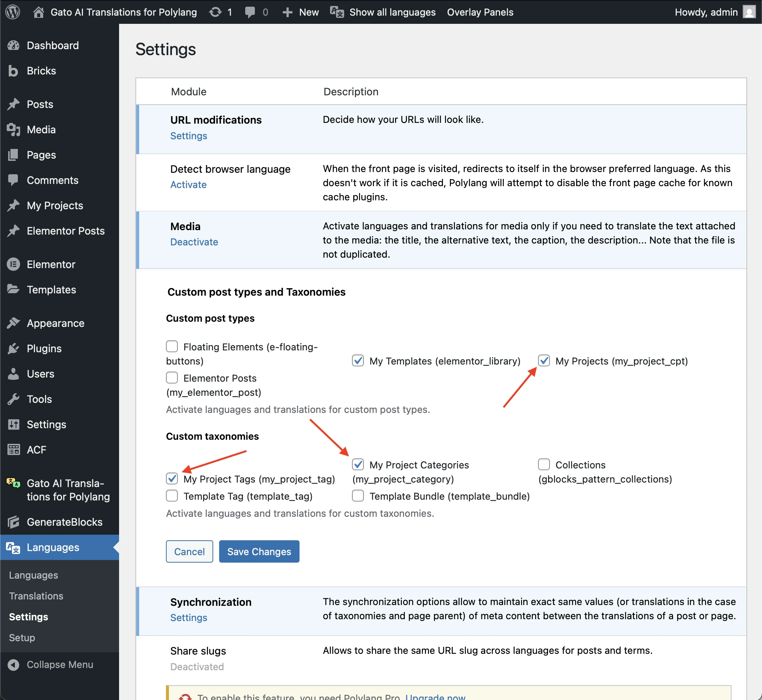Select the Bricks sidebar icon
Screen dimensions: 762x700
point(13,71)
